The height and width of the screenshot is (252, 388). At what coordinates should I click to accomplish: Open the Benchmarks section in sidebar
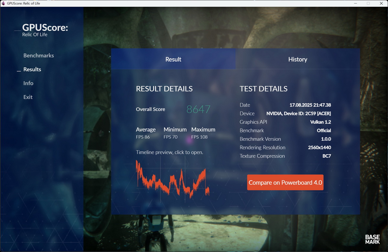point(38,55)
